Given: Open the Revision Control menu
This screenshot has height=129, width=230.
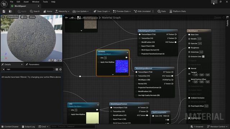Looking at the screenshot, I should click(217, 126).
